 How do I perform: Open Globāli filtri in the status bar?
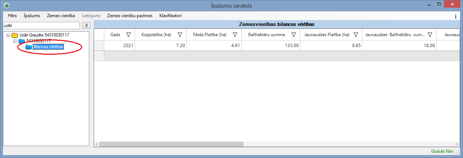(442, 151)
